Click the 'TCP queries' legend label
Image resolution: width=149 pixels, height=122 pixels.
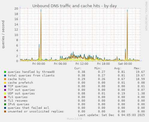click(x=18, y=86)
